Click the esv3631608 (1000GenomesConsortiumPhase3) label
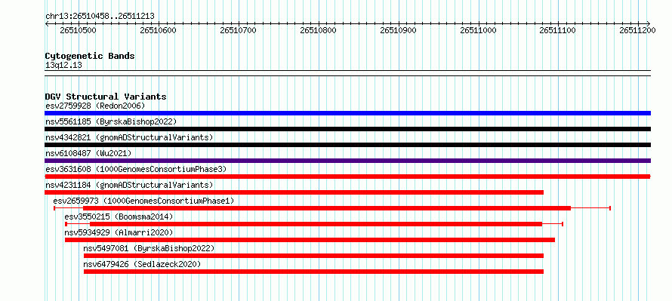 coord(136,169)
